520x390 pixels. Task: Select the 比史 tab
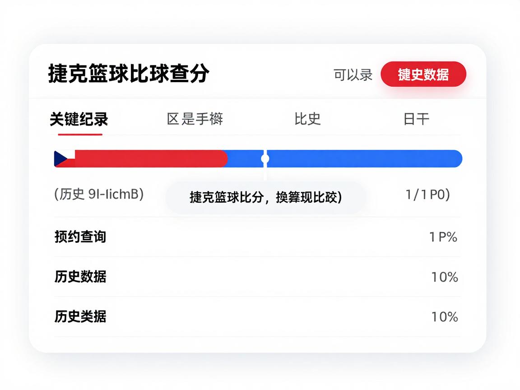(x=307, y=119)
